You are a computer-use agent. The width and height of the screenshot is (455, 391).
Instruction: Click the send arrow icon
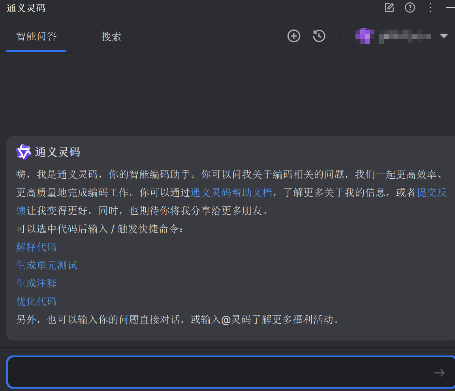coord(439,373)
